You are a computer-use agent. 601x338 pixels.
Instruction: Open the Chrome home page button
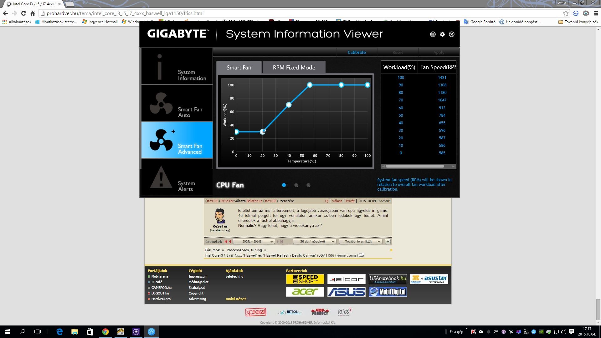coord(33,13)
